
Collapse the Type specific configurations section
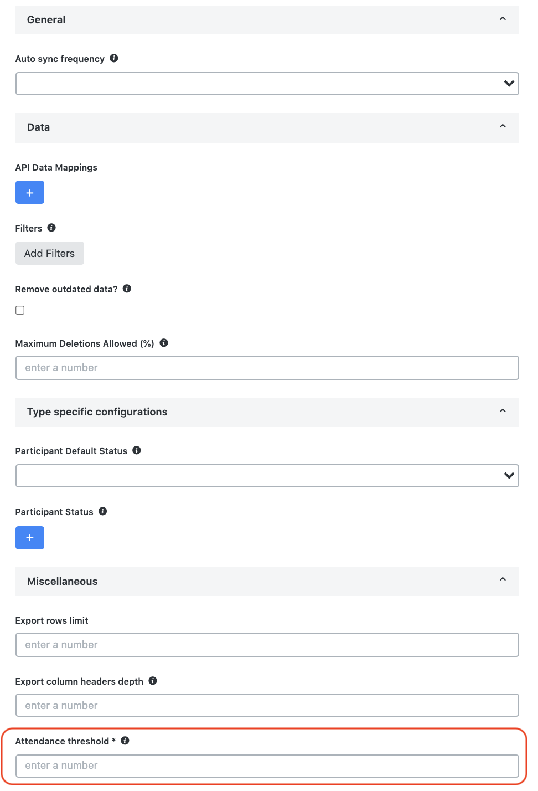pos(503,411)
